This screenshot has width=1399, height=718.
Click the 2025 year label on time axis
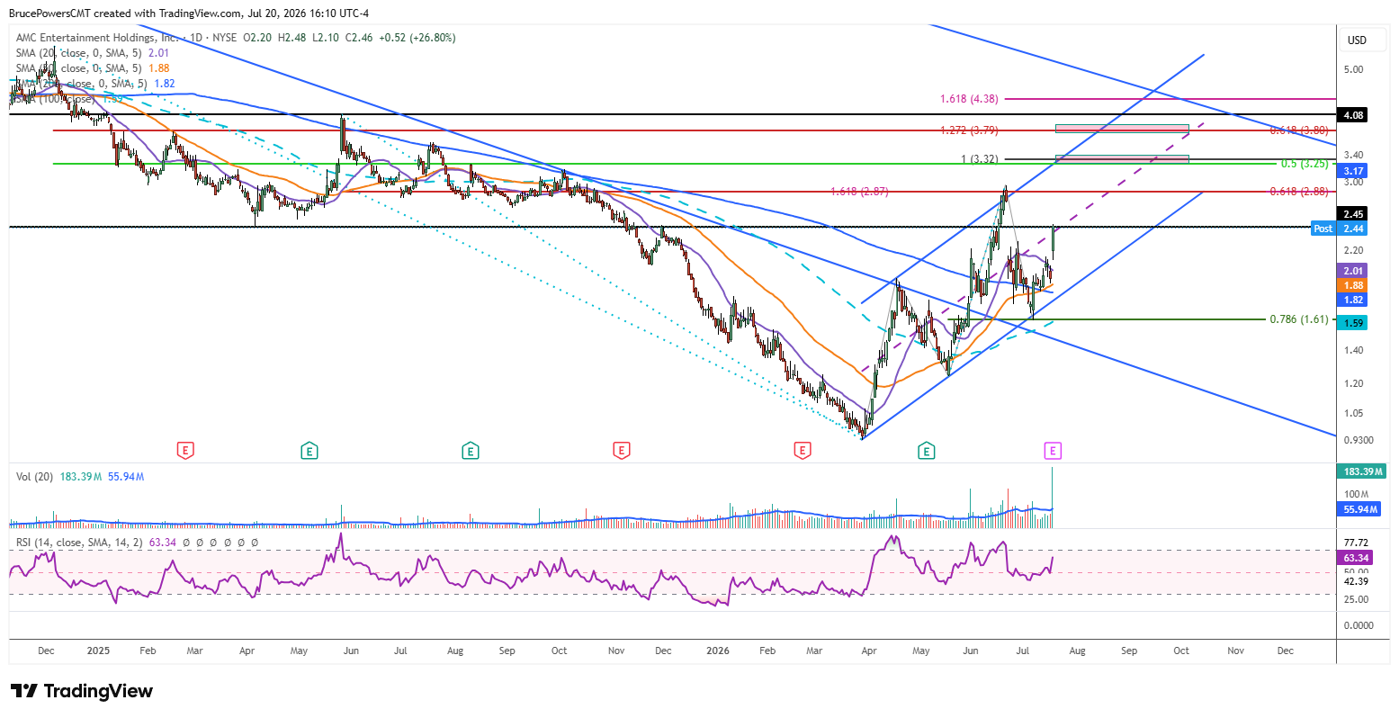point(97,651)
